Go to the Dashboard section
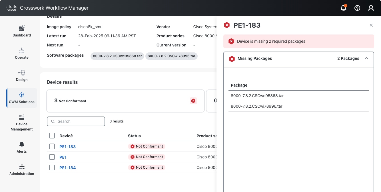The height and width of the screenshot is (192, 381). 22,31
